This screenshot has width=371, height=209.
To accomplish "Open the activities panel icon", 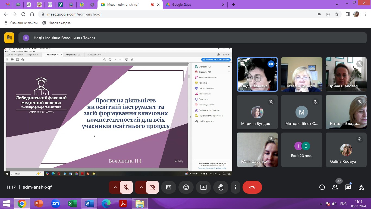I will point(361,187).
